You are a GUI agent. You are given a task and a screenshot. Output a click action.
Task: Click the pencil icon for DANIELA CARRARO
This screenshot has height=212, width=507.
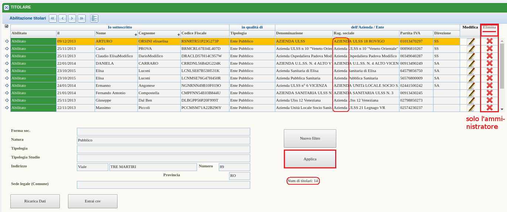click(x=471, y=64)
